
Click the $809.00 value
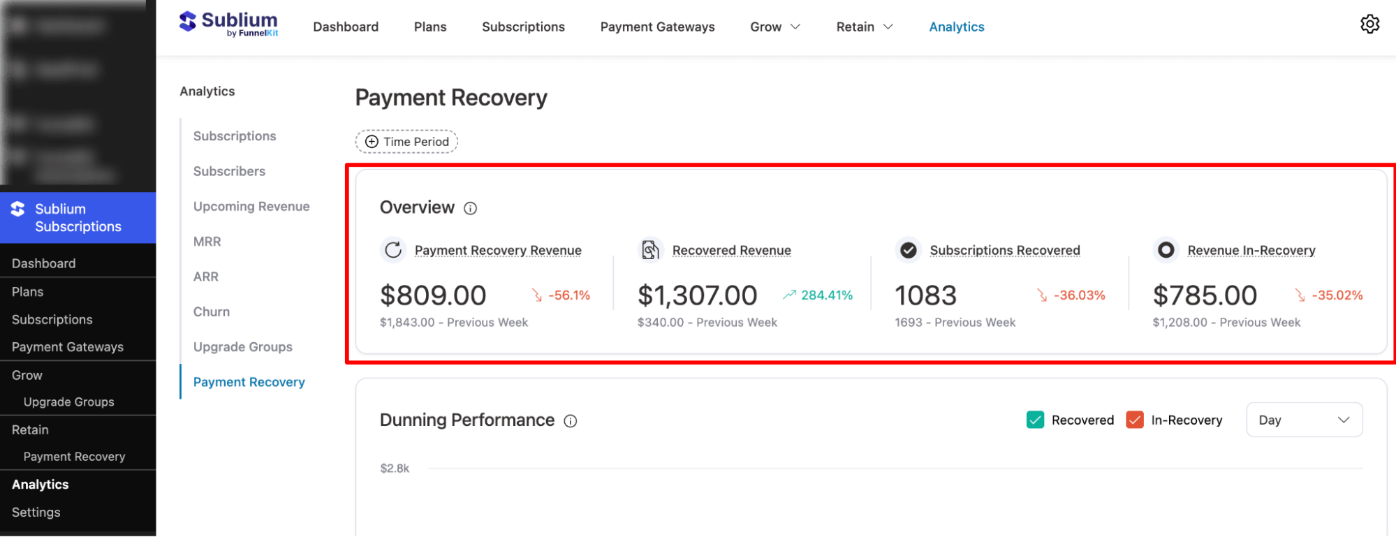pos(433,295)
